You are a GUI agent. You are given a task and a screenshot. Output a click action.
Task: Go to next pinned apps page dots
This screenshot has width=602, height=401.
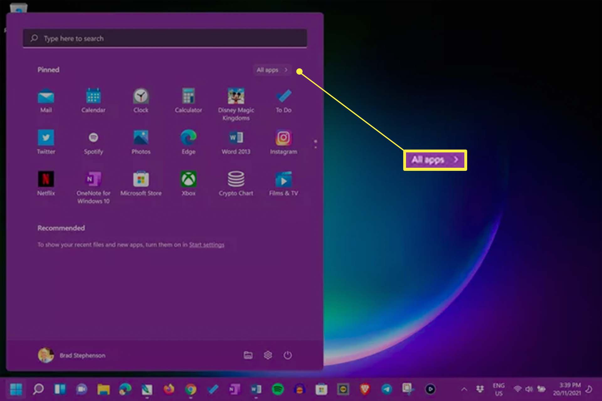(315, 144)
